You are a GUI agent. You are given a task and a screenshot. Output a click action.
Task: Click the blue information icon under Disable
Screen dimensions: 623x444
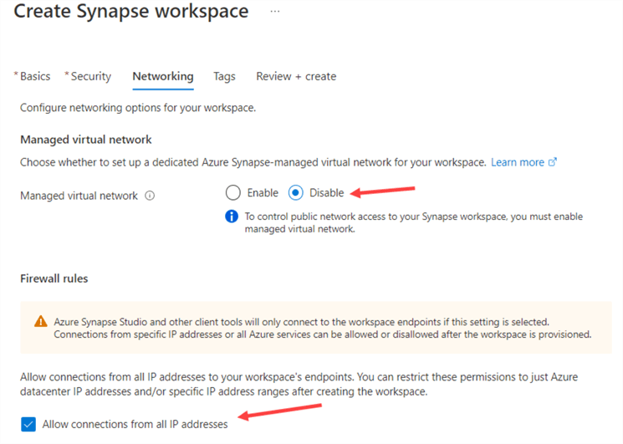point(232,217)
